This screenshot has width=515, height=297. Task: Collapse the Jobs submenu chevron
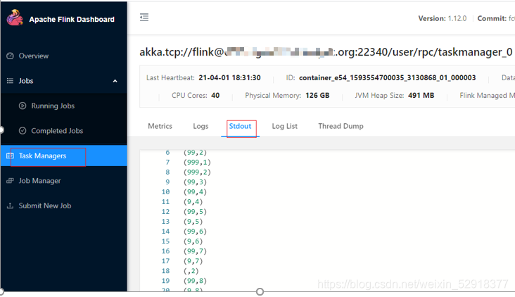(x=115, y=81)
